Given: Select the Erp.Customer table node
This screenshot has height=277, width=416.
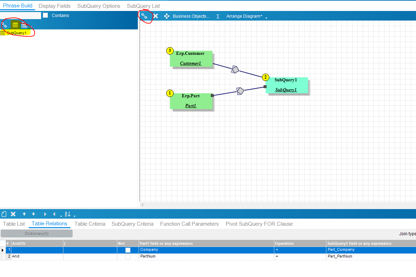Looking at the screenshot, I should [x=191, y=58].
